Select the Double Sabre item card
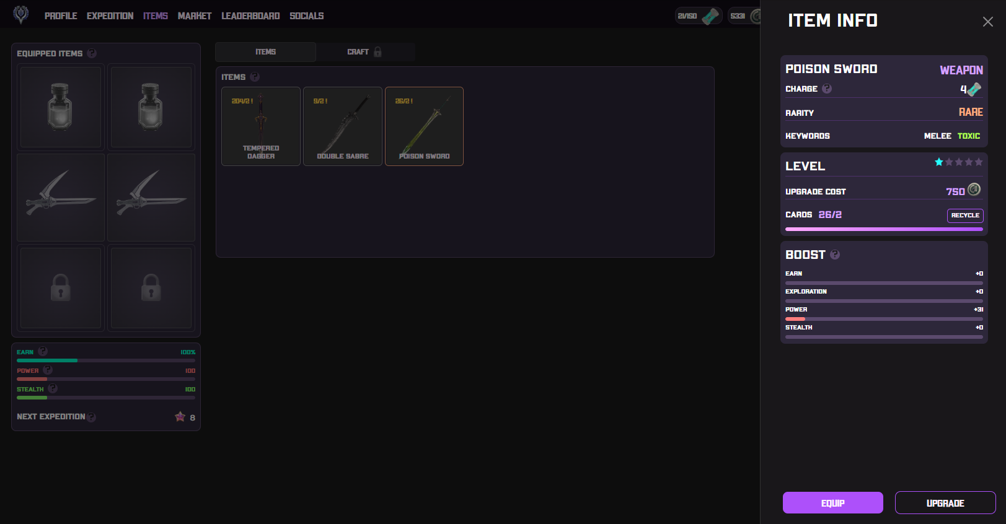The image size is (1006, 524). 343,126
